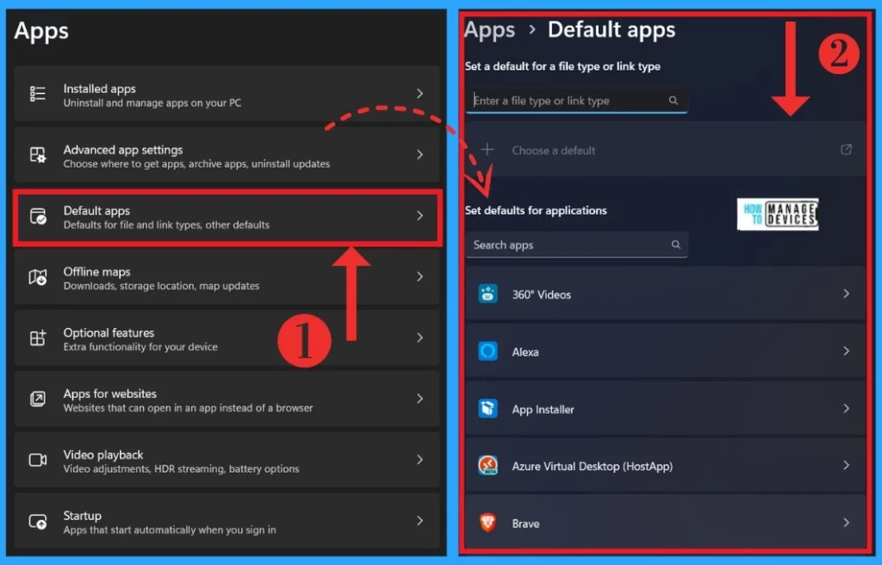882x565 pixels.
Task: Select the Choose a default row
Action: pyautogui.click(x=665, y=150)
